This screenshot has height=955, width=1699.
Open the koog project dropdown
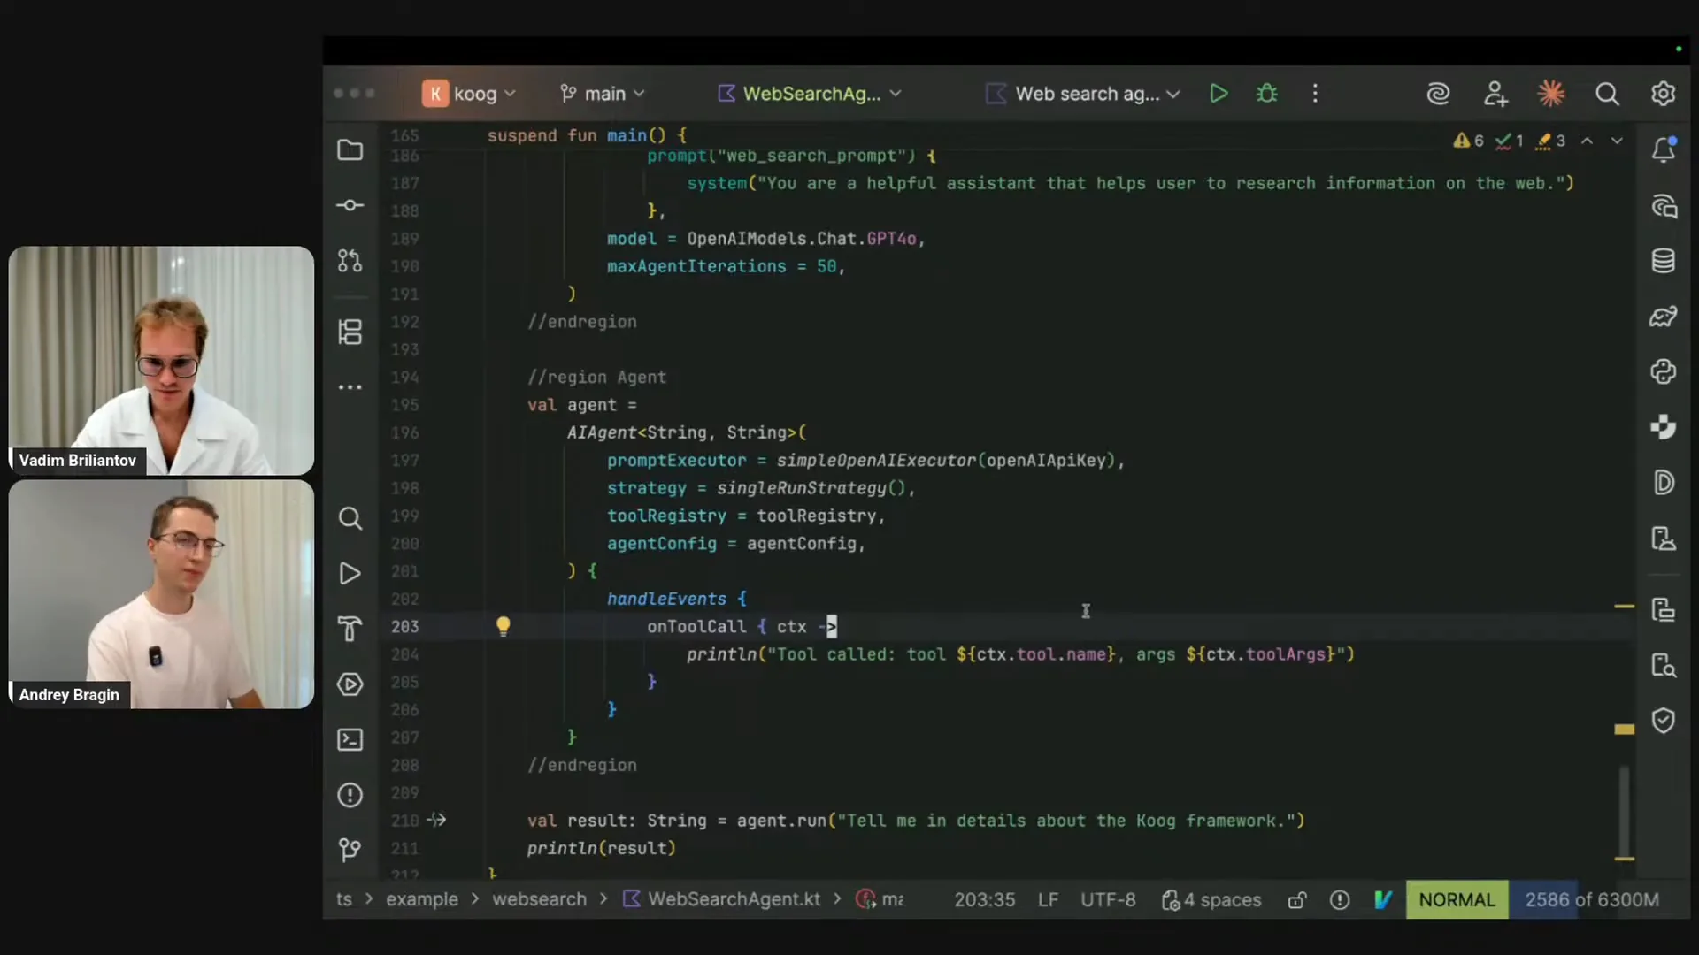pos(470,94)
